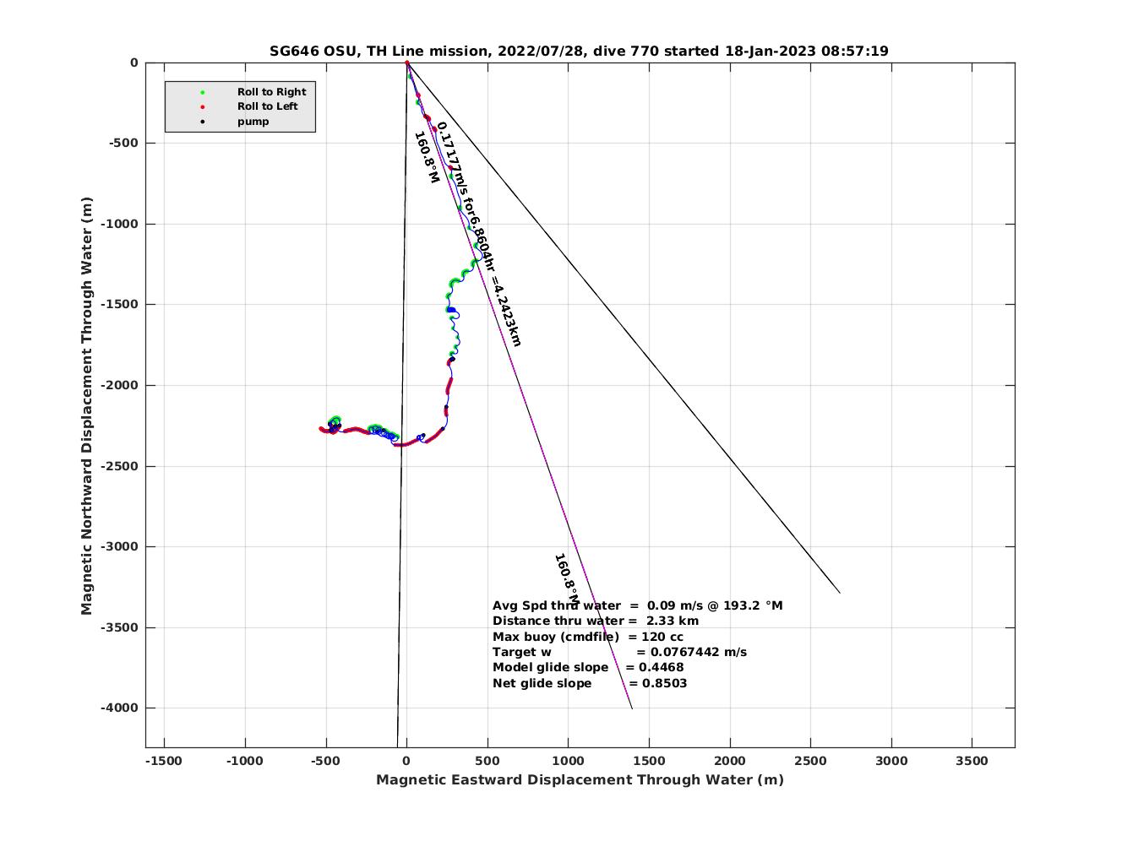Click the "2500" tick label on the horizontal axis

(x=810, y=761)
